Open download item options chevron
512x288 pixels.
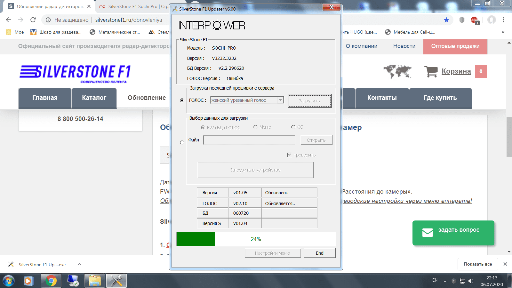point(79,264)
